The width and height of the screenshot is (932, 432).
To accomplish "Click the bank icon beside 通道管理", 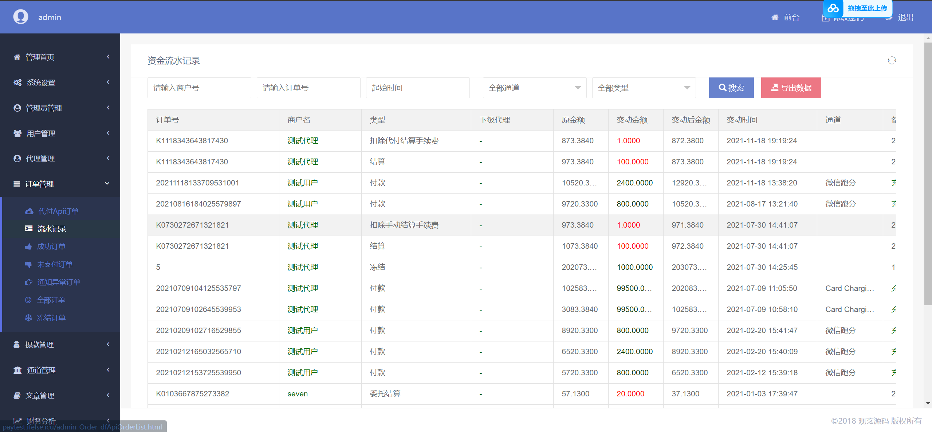I will [17, 370].
